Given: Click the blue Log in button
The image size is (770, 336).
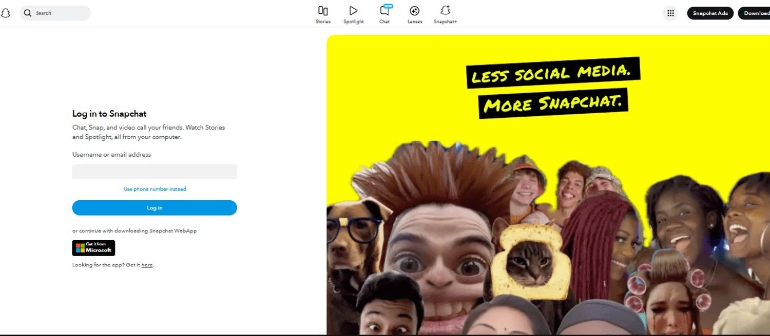Looking at the screenshot, I should 155,207.
